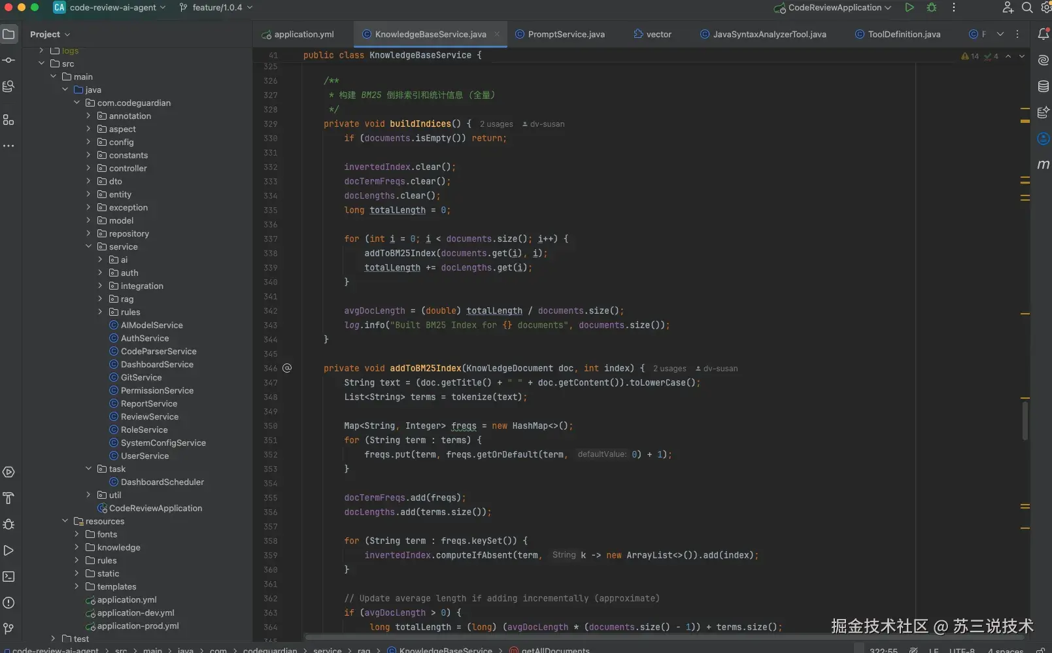Show more tool windows ellipsis

point(9,146)
